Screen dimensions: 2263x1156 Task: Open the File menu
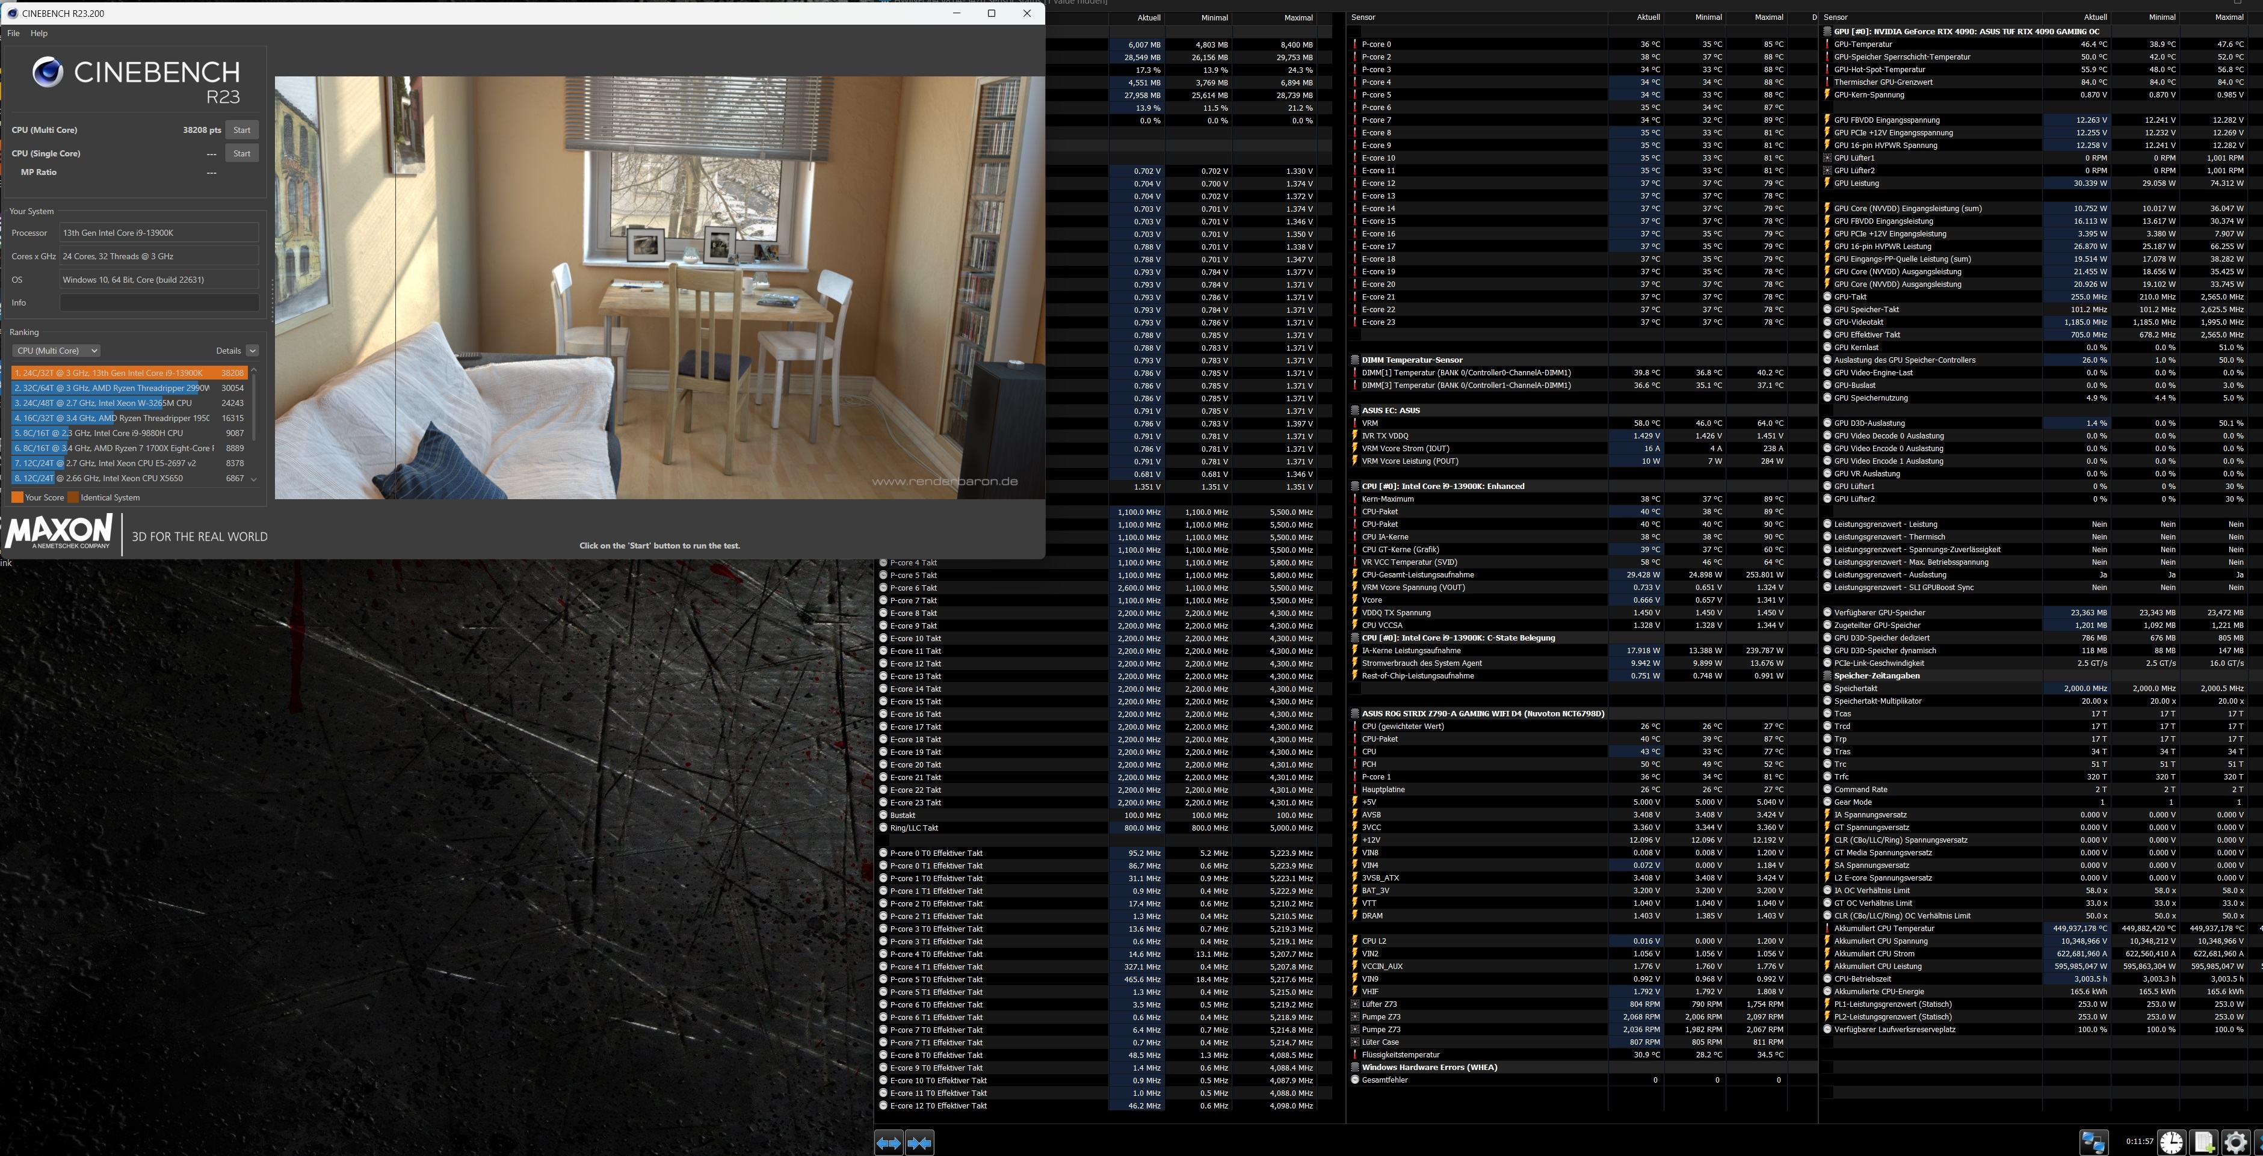point(13,33)
